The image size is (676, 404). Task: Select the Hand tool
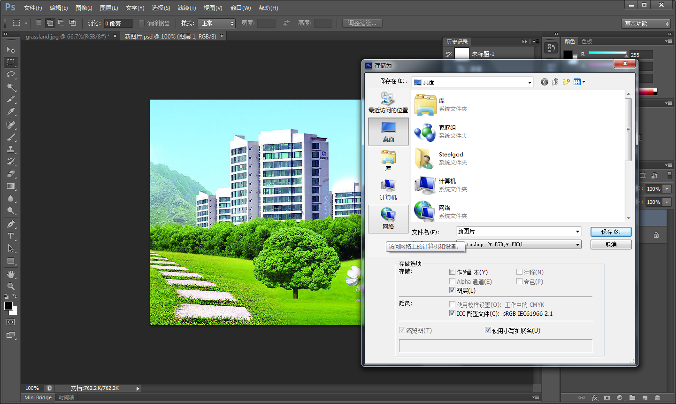(11, 274)
